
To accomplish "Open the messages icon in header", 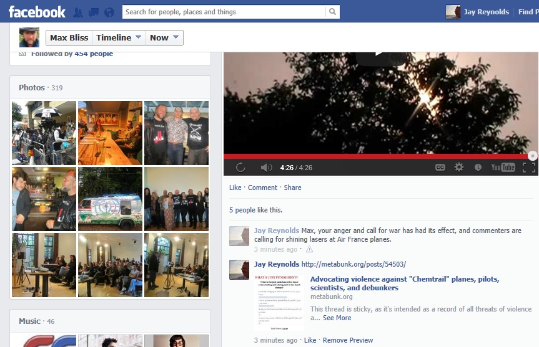I will point(94,12).
